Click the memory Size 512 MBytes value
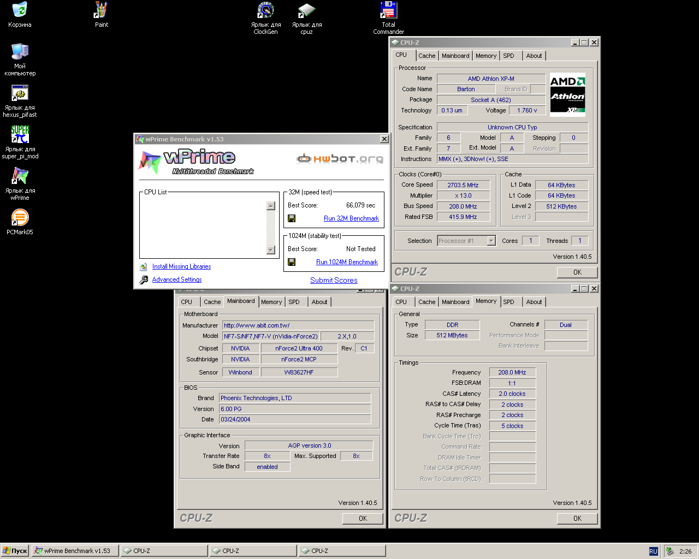 pos(452,335)
